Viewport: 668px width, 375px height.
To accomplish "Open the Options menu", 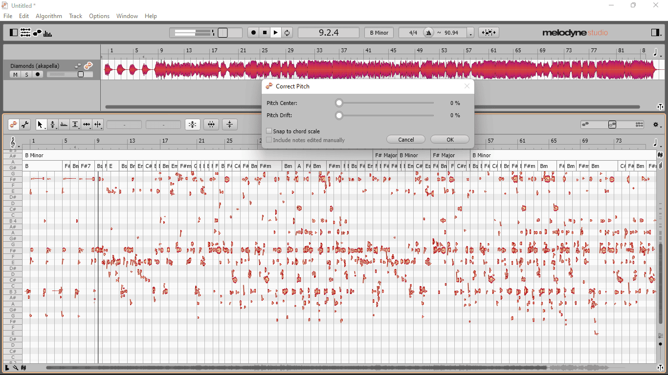I will tap(99, 16).
